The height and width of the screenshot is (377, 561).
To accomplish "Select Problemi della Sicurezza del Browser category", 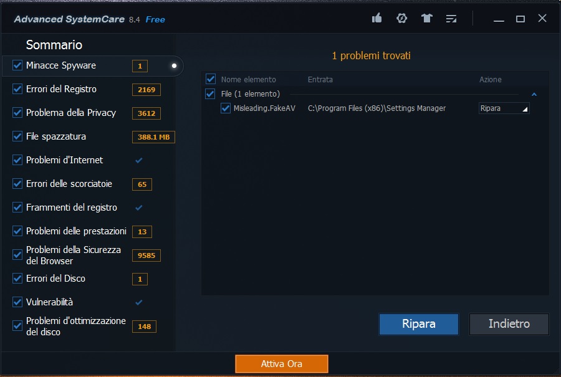I will 74,255.
